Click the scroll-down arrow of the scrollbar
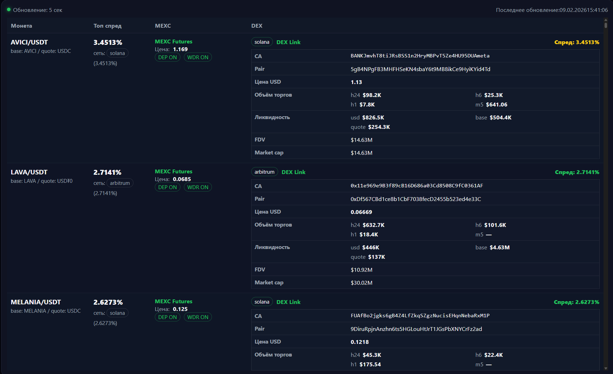The width and height of the screenshot is (613, 374). coord(606,368)
